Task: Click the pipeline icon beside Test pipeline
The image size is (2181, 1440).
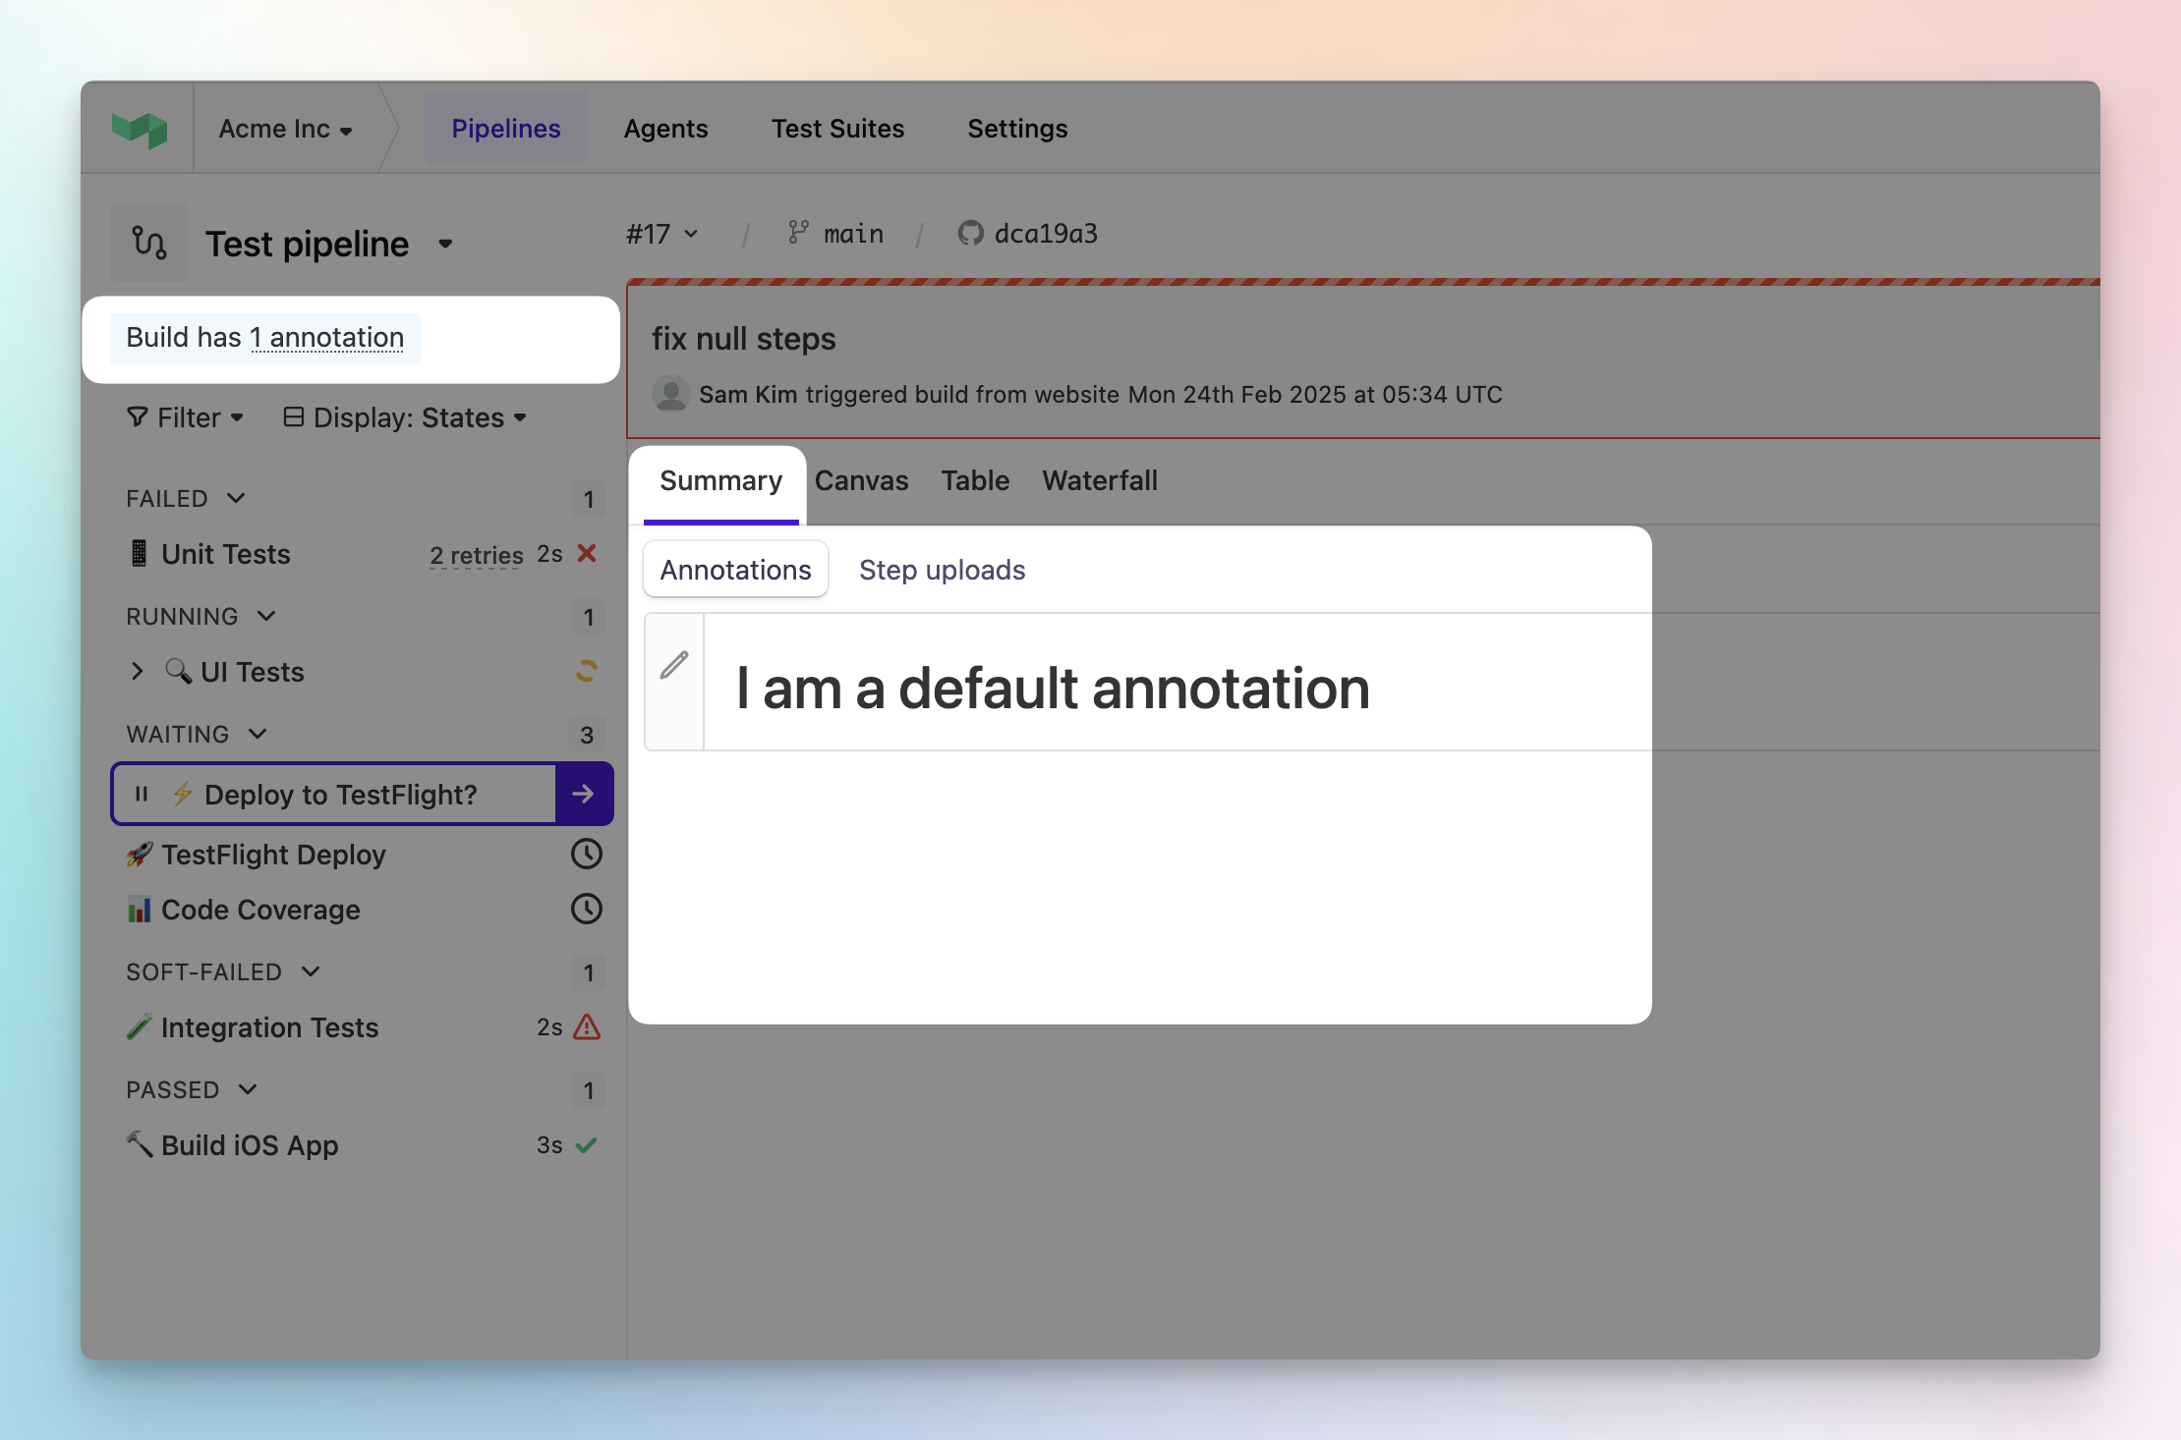Action: click(x=148, y=241)
